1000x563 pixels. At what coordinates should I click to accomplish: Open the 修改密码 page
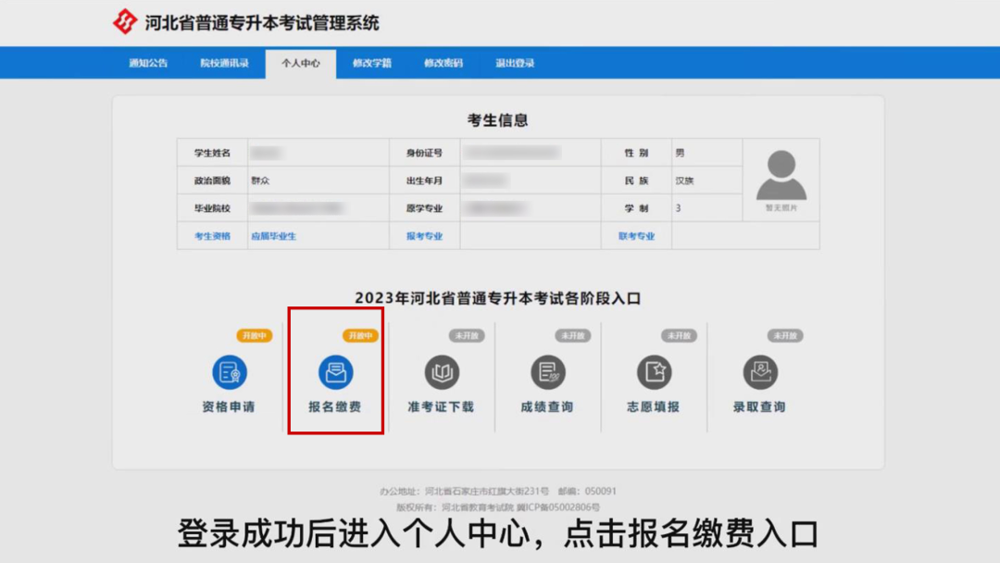click(443, 65)
